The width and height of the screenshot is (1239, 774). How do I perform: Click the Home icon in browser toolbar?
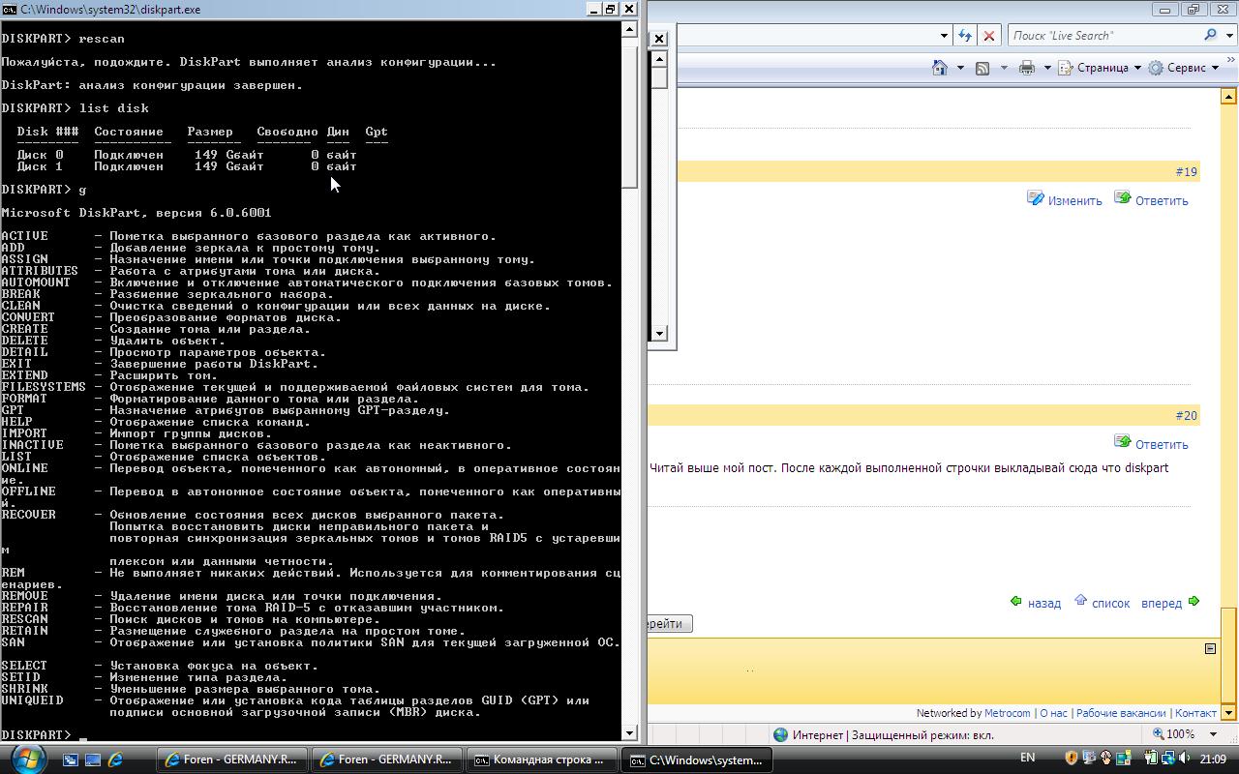tap(939, 68)
